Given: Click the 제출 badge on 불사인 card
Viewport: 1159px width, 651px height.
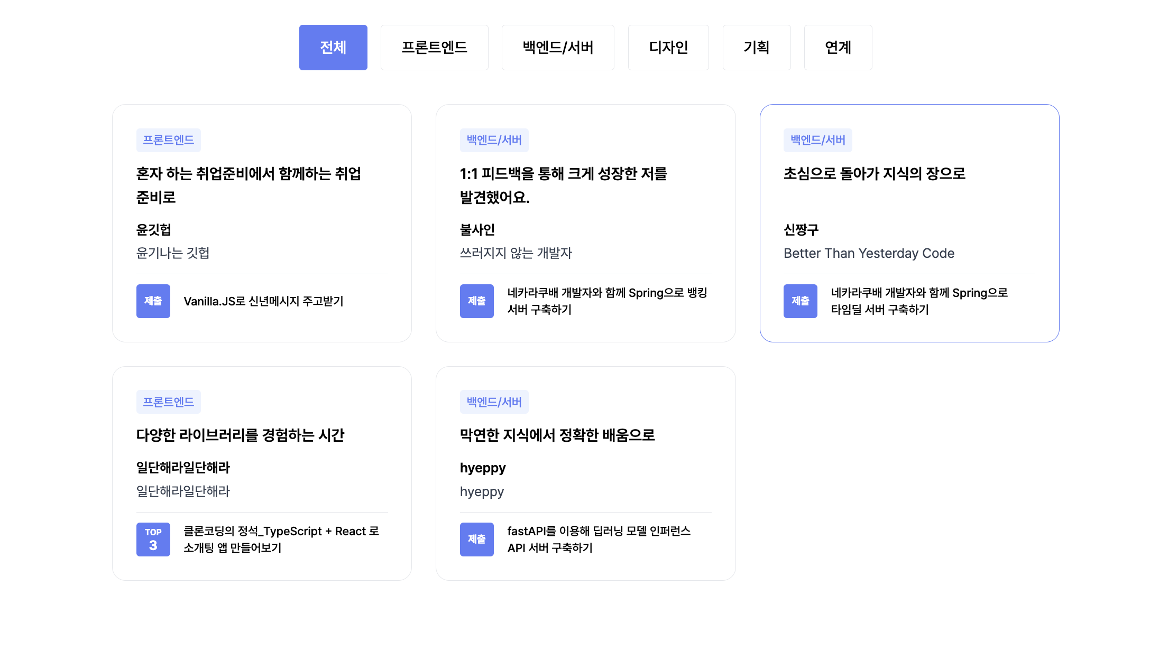Looking at the screenshot, I should click(477, 301).
